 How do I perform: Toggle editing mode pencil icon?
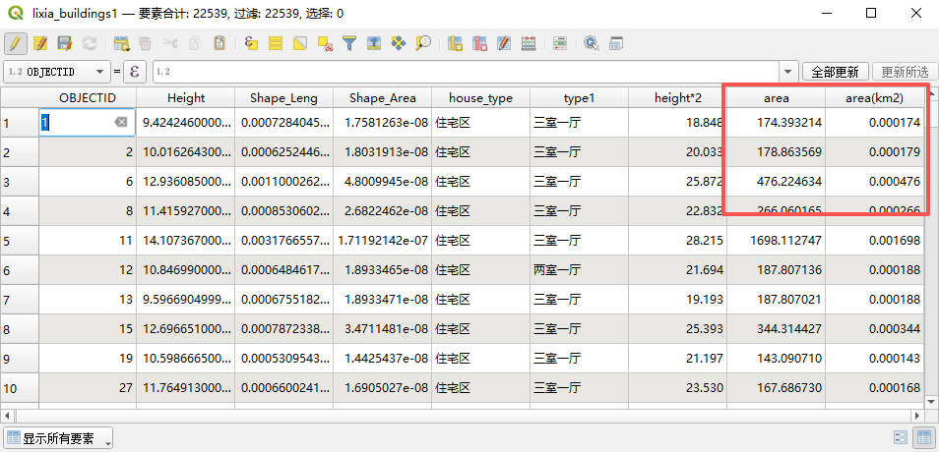[16, 43]
